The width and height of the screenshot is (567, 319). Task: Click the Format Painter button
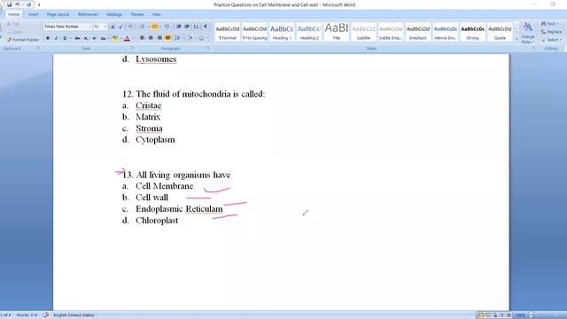[x=23, y=40]
